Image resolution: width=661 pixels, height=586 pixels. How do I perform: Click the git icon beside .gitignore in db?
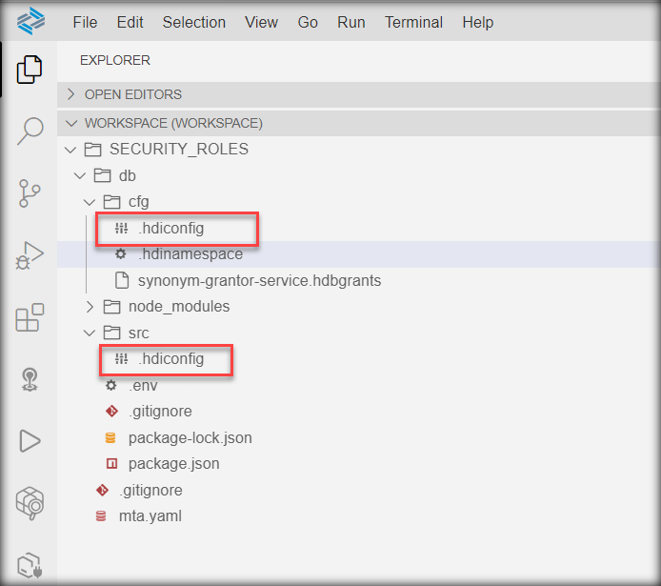coord(111,411)
